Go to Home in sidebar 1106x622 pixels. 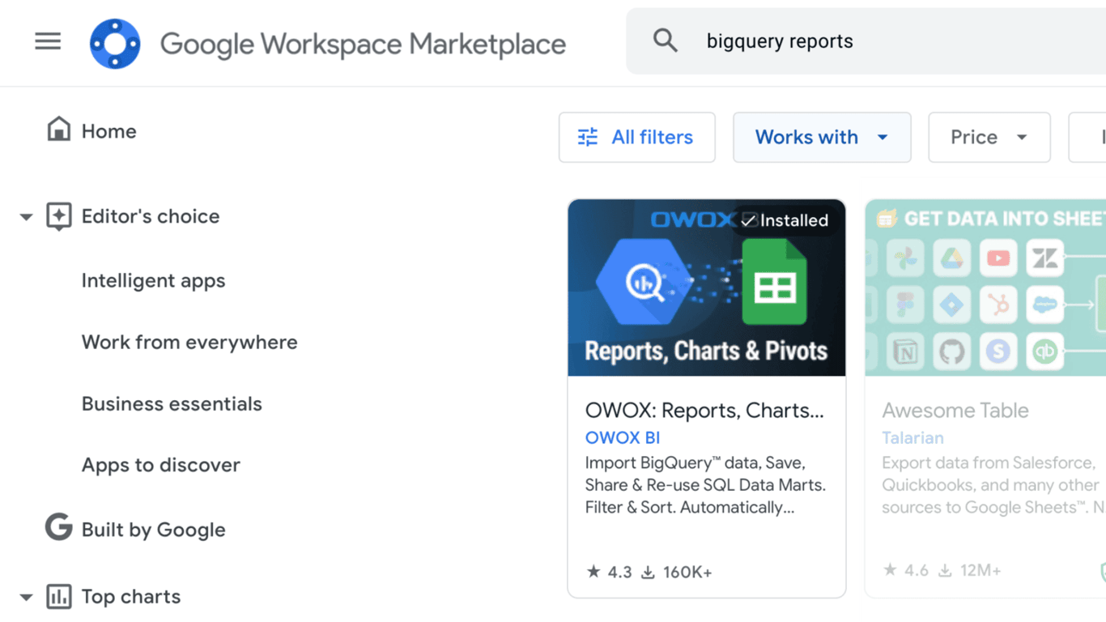108,131
